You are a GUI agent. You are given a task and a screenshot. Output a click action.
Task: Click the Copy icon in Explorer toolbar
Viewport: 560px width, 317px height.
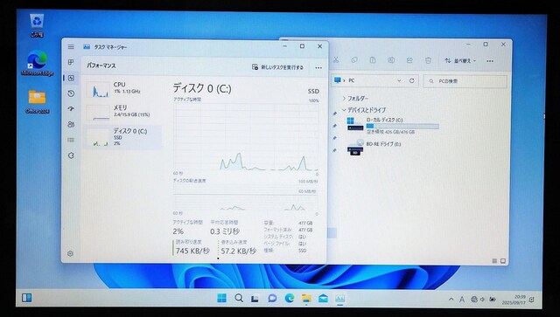pyautogui.click(x=354, y=60)
